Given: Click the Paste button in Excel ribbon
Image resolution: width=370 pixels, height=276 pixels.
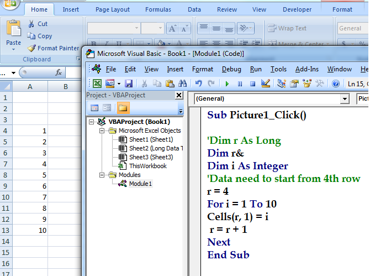Looking at the screenshot, I should [x=13, y=35].
